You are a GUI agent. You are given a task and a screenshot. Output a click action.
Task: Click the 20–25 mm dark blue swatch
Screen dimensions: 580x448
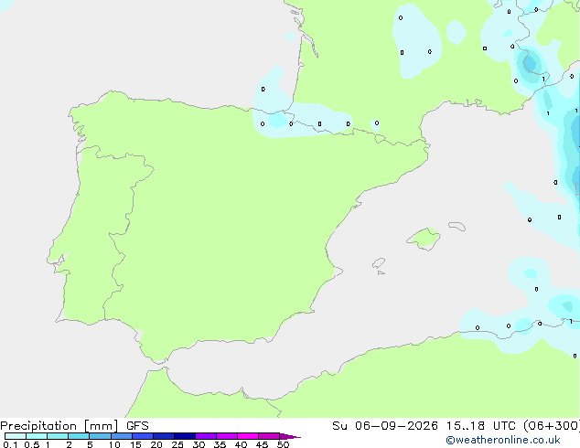tap(164, 436)
